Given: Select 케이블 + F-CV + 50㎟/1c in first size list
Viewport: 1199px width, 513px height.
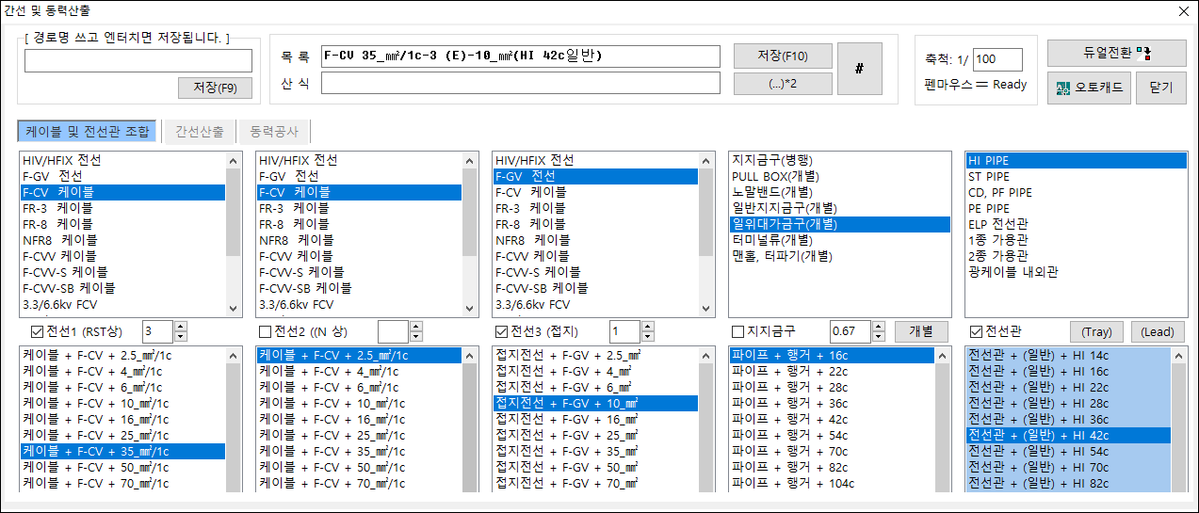Looking at the screenshot, I should pos(123,467).
